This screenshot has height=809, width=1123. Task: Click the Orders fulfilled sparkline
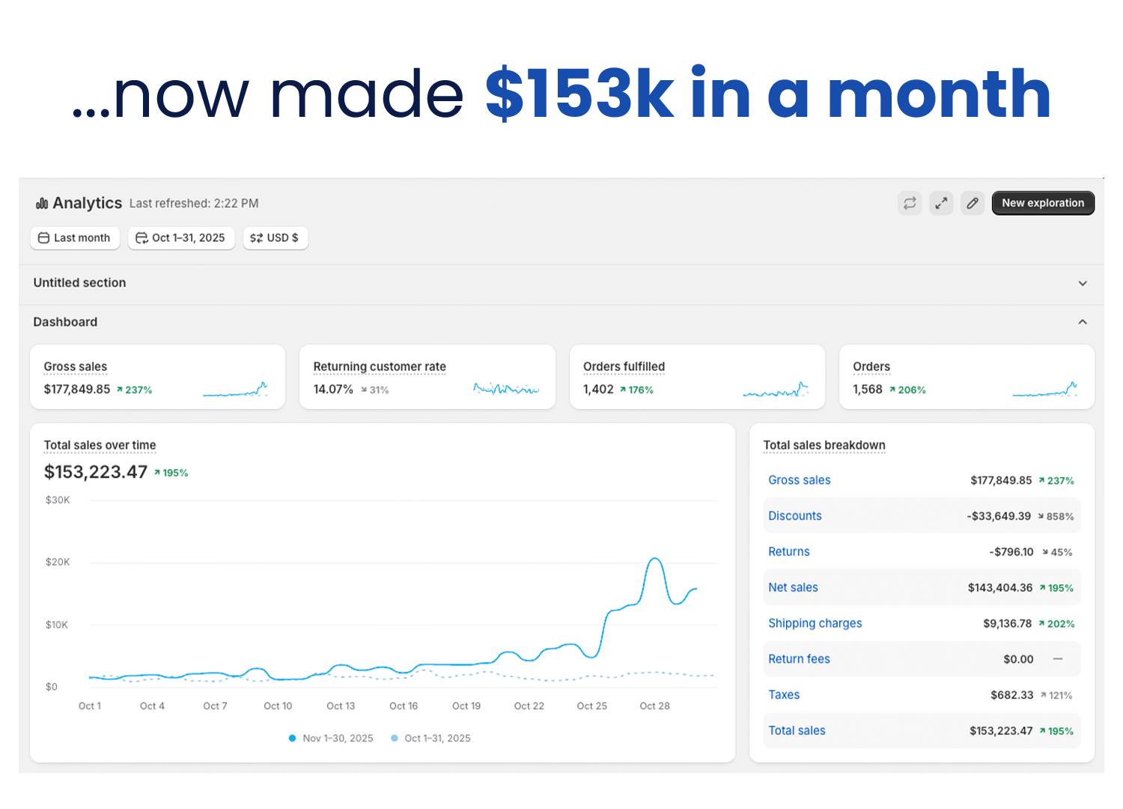click(776, 389)
